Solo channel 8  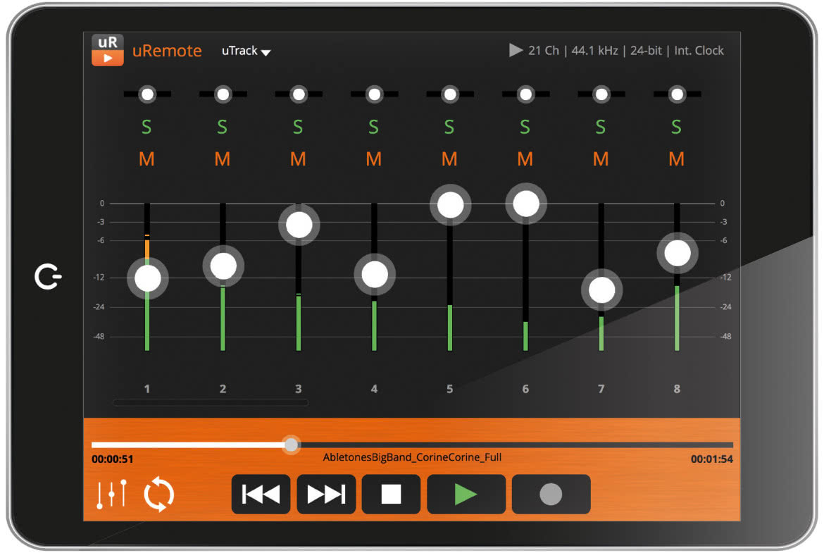(676, 127)
